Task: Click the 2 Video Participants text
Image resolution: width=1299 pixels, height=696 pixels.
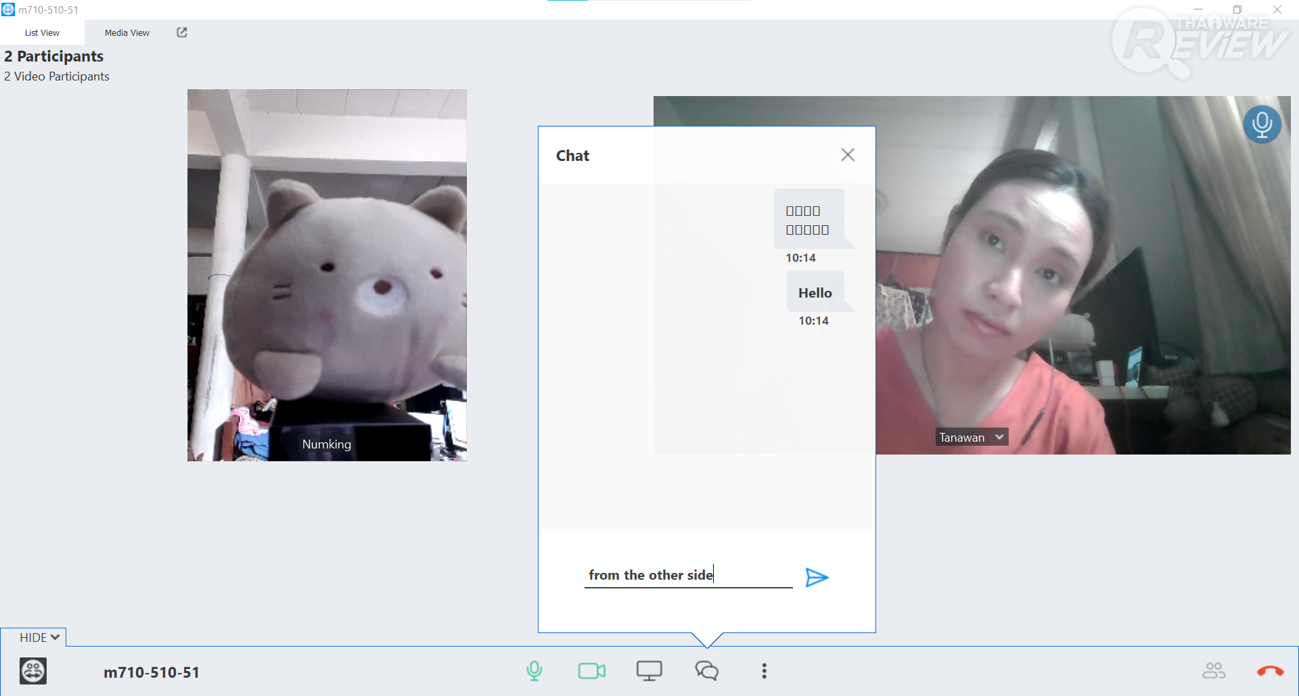Action: [57, 76]
